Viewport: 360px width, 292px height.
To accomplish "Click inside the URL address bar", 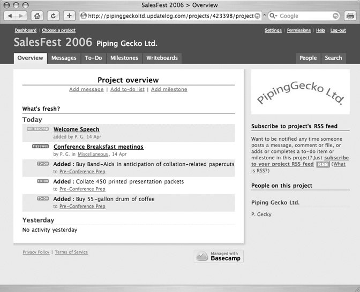I will (x=166, y=16).
